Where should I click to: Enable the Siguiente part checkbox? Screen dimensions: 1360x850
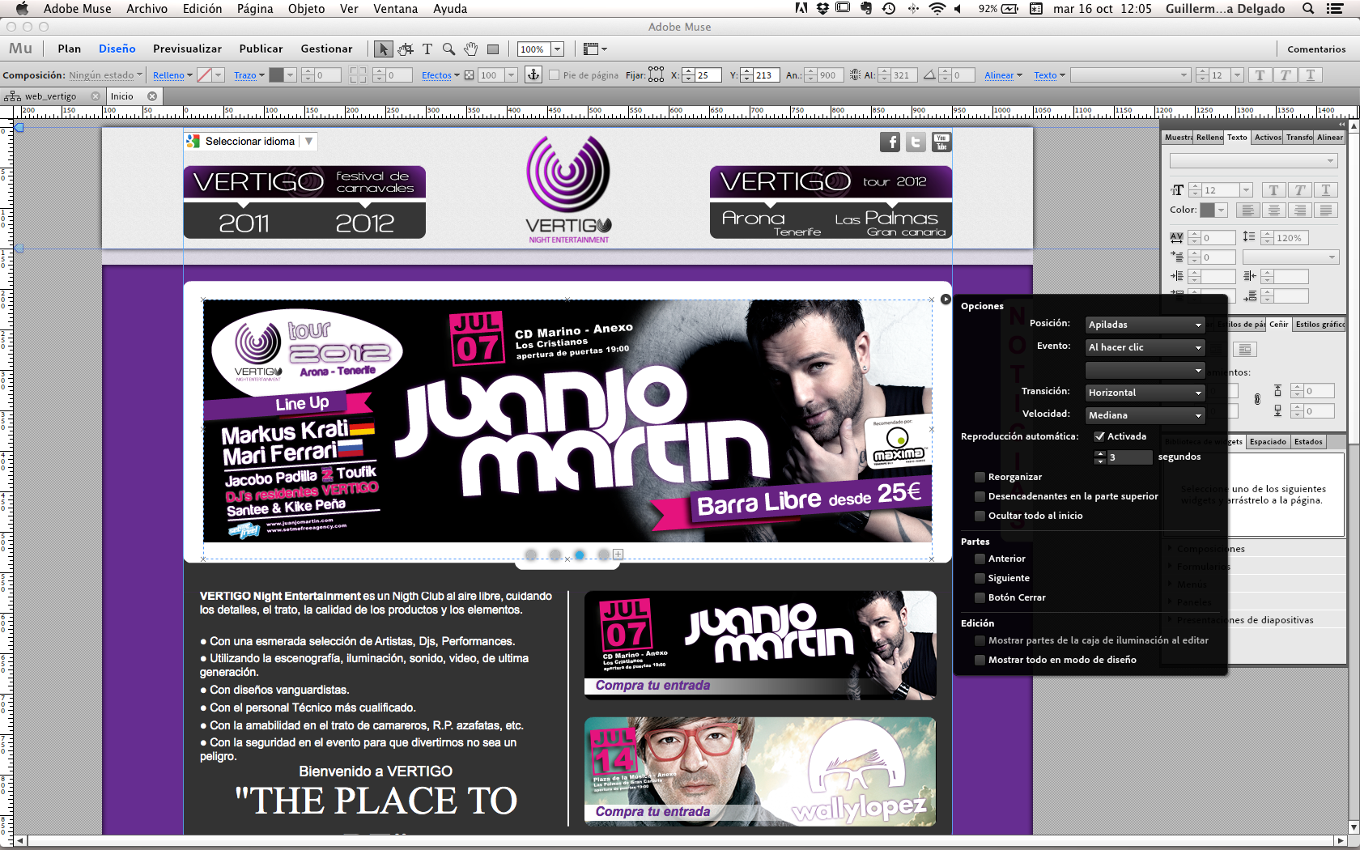click(x=980, y=579)
